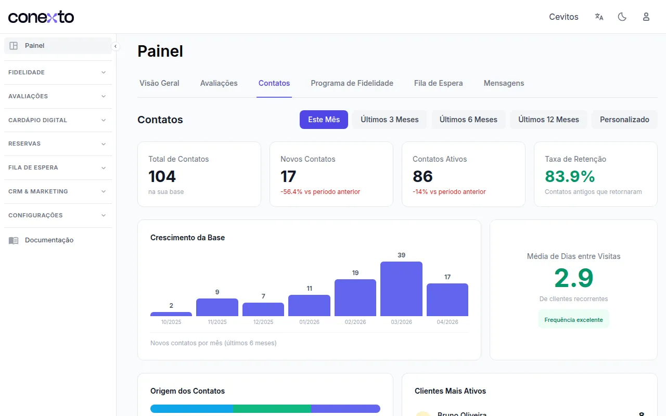Click the blue segment of Origem dos Contatos bar
The image size is (666, 416).
(191, 409)
